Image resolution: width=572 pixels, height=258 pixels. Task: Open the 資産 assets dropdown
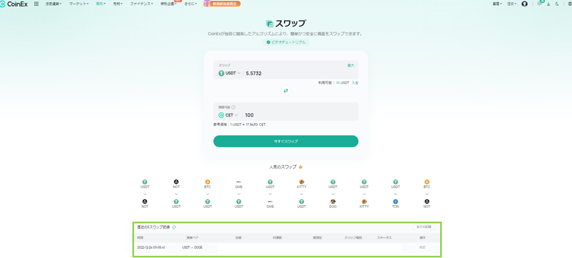pyautogui.click(x=497, y=4)
